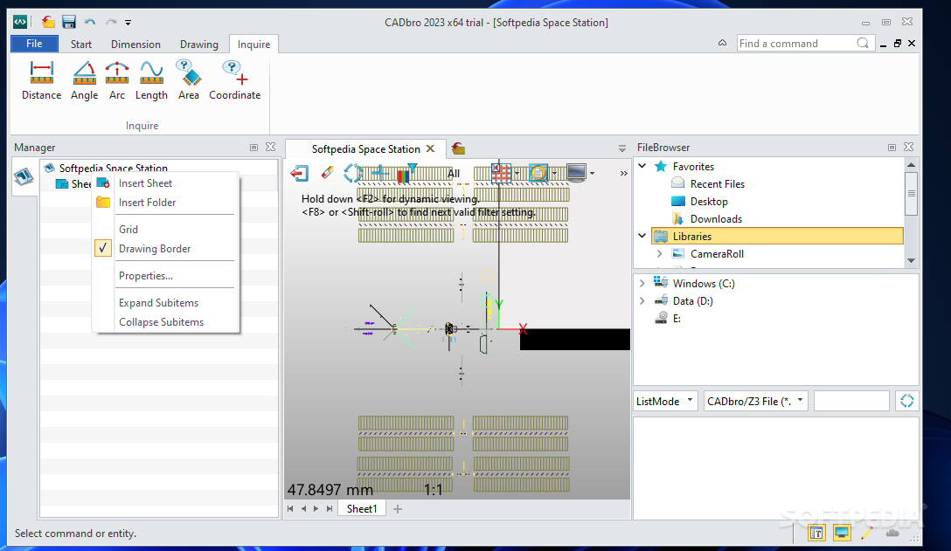Switch to the Start ribbon tab

(x=80, y=45)
